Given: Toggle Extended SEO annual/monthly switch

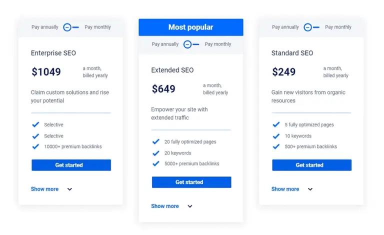Looking at the screenshot, I should click(x=191, y=44).
